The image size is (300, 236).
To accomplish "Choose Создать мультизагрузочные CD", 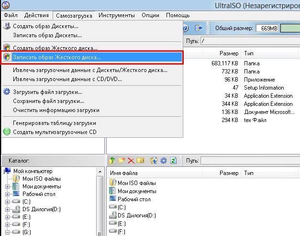I will pyautogui.click(x=92, y=132).
